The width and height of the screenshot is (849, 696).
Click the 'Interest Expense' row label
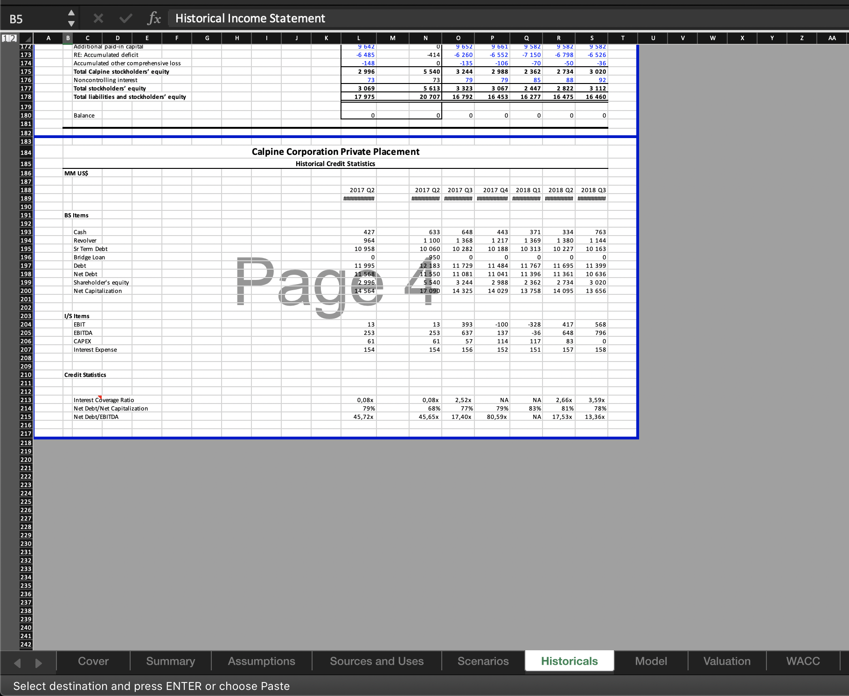click(x=95, y=349)
